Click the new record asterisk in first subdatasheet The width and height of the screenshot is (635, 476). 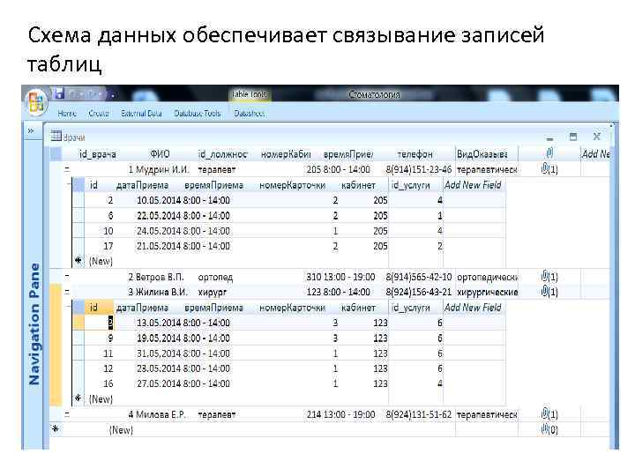click(78, 261)
